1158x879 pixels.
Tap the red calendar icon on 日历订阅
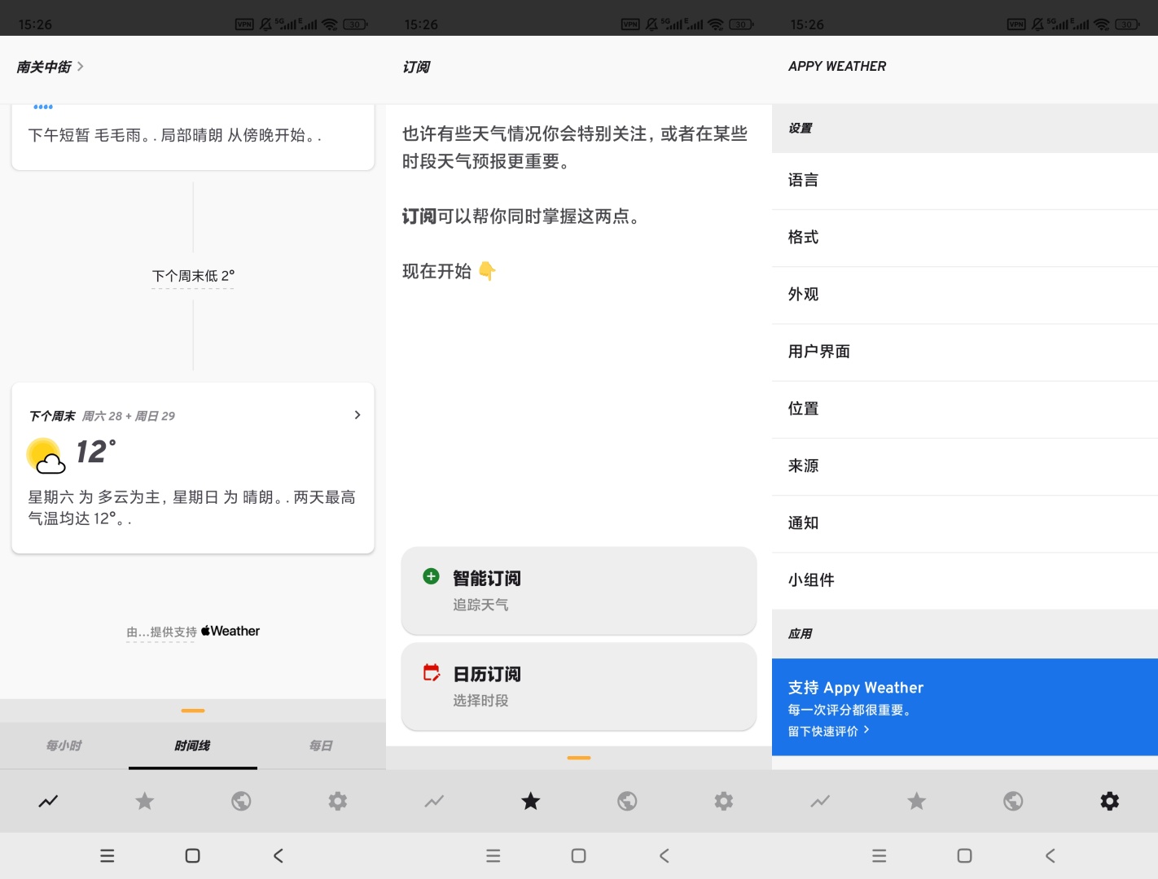tap(432, 672)
